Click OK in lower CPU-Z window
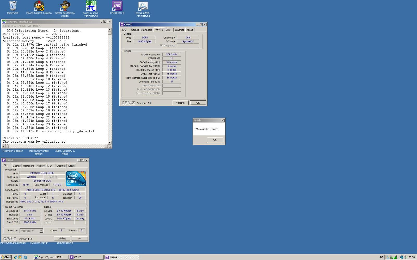 point(79,239)
